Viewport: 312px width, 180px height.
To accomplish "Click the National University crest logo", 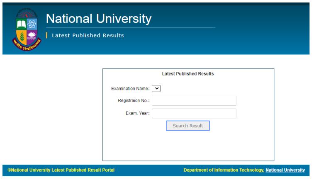I will click(x=26, y=28).
